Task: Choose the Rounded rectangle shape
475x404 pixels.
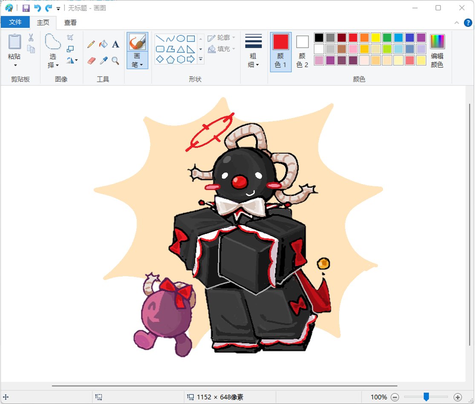Action: pyautogui.click(x=160, y=49)
